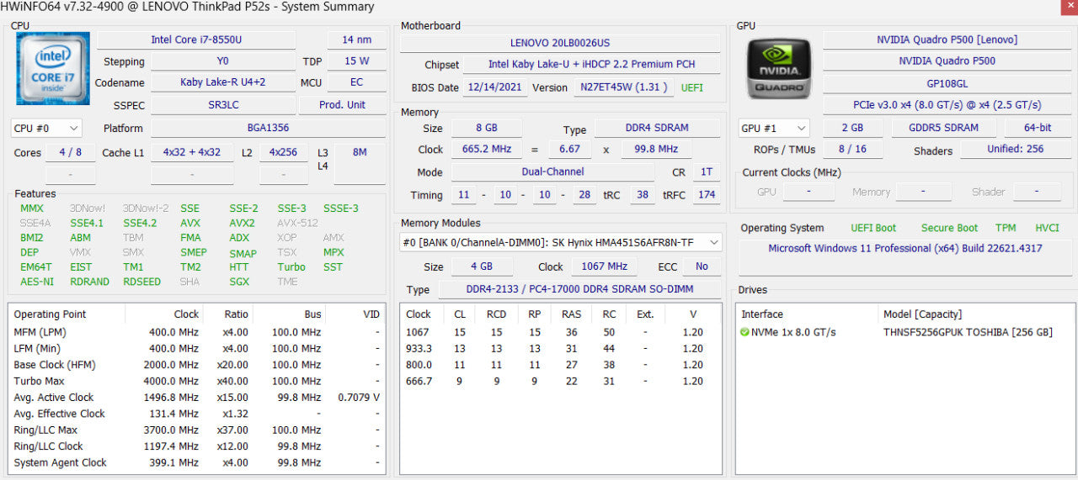The width and height of the screenshot is (1078, 480).
Task: Click the RDSEED feature label
Action: (x=141, y=282)
